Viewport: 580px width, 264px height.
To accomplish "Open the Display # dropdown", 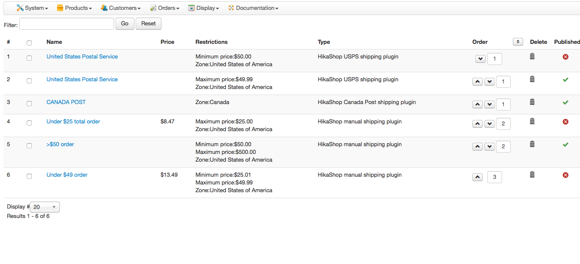I will click(x=45, y=207).
